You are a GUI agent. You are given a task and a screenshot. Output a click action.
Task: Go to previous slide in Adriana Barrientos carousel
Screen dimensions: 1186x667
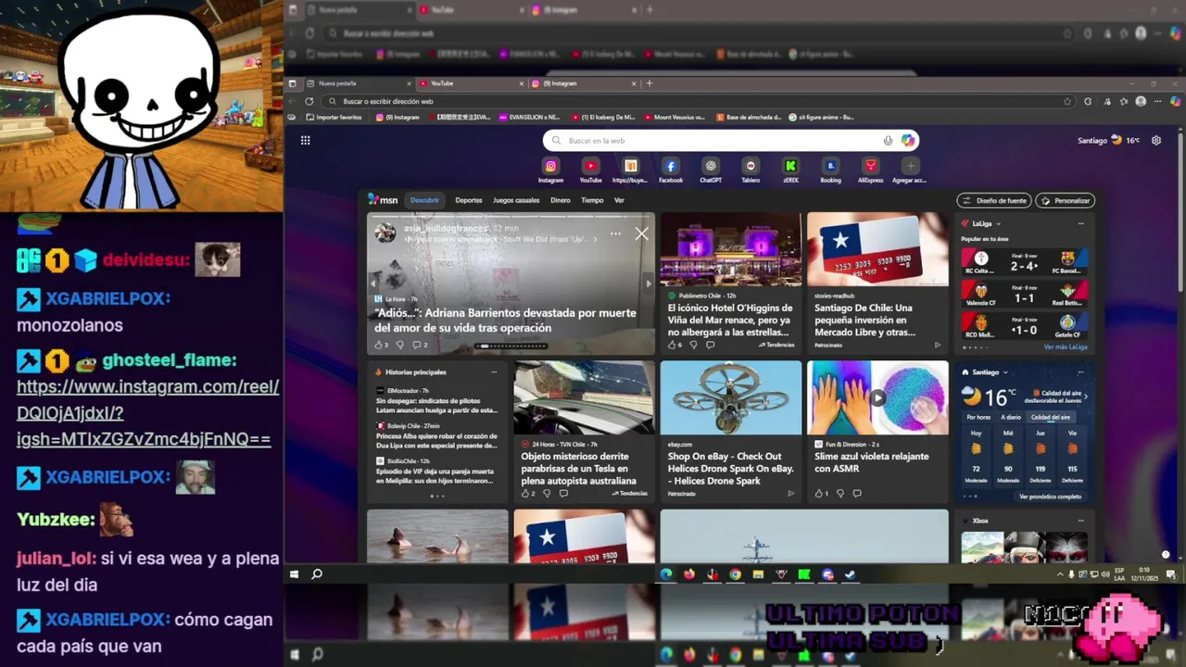coord(374,283)
